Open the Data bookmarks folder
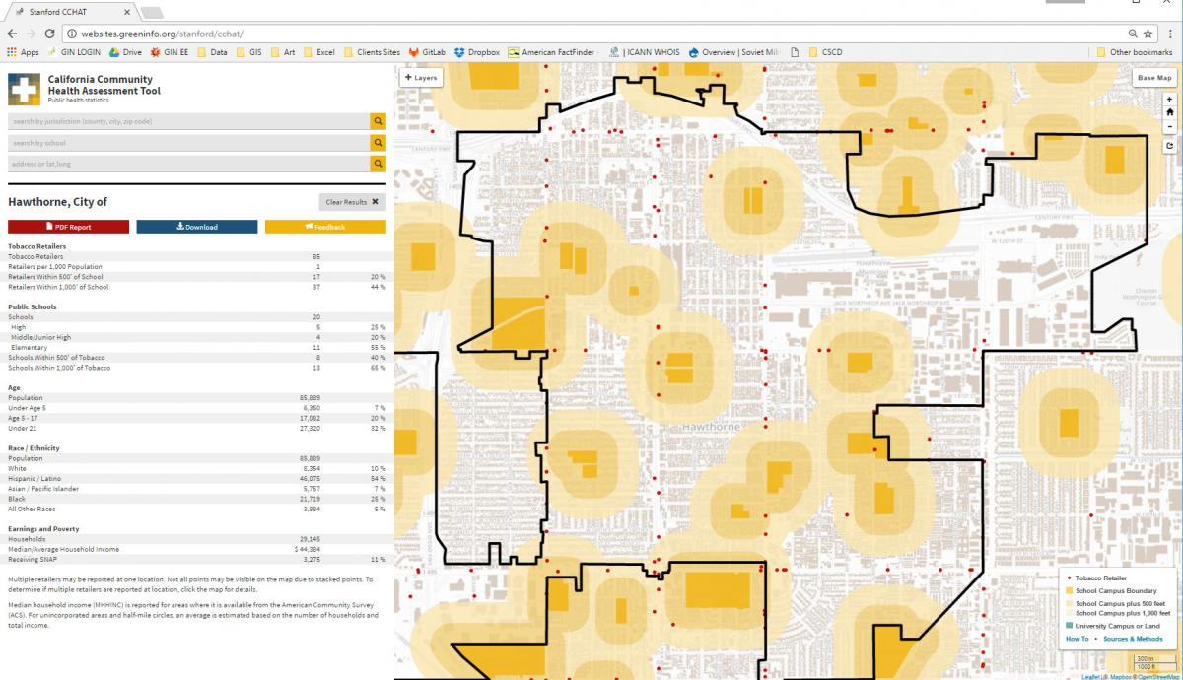Image resolution: width=1183 pixels, height=680 pixels. pos(212,52)
